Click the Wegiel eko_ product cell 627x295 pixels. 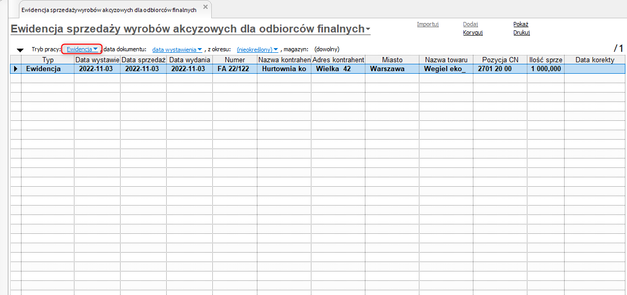[446, 69]
